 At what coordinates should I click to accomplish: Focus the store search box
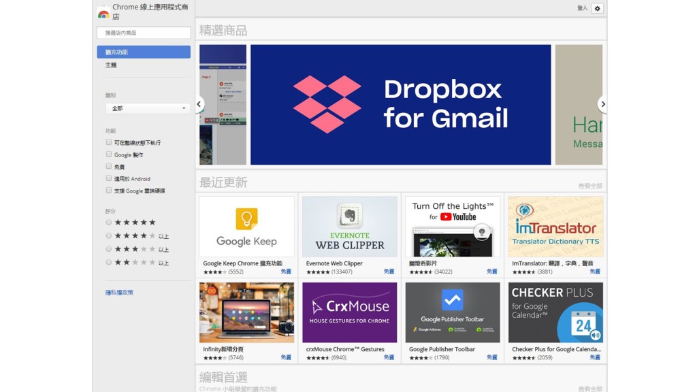click(x=144, y=33)
